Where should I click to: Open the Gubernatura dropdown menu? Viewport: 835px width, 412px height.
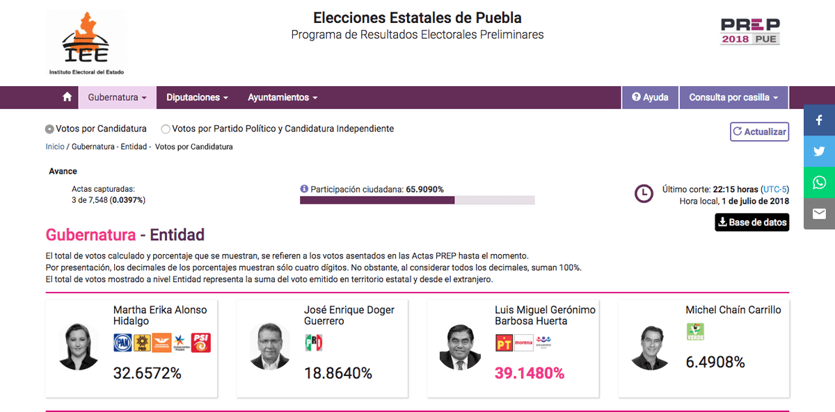click(x=117, y=97)
